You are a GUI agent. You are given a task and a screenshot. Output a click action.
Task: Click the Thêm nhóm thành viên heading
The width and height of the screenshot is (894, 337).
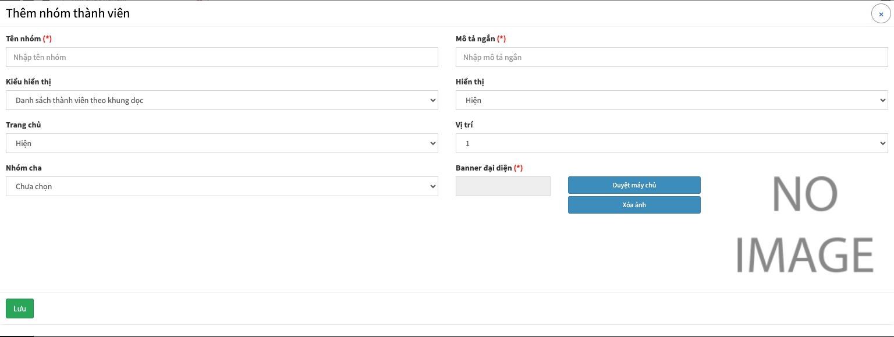[x=68, y=13]
